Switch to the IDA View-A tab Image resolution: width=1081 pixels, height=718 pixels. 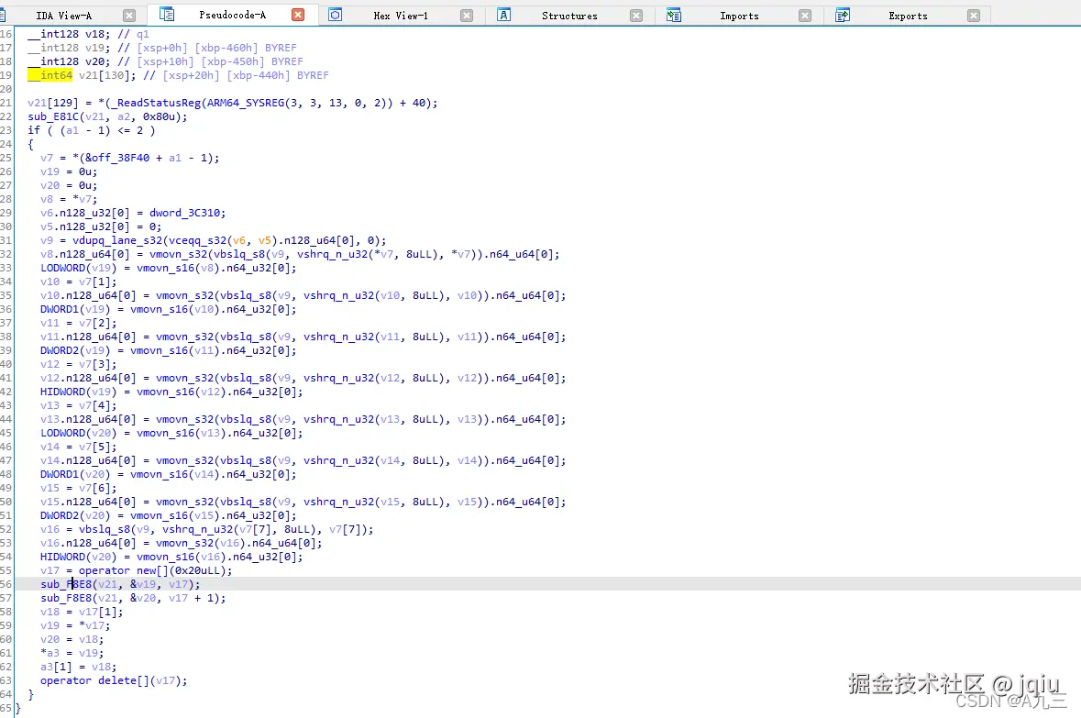(x=63, y=16)
